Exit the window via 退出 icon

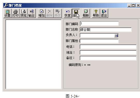(104, 13)
